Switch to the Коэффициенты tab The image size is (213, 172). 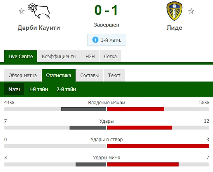pyautogui.click(x=59, y=57)
